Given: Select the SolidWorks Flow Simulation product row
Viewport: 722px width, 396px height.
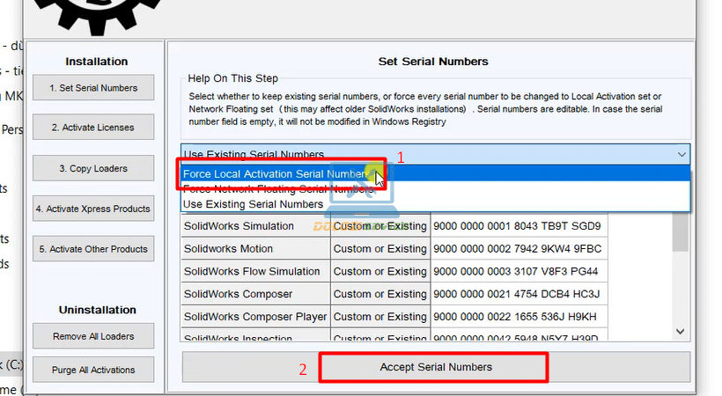Looking at the screenshot, I should [x=254, y=272].
